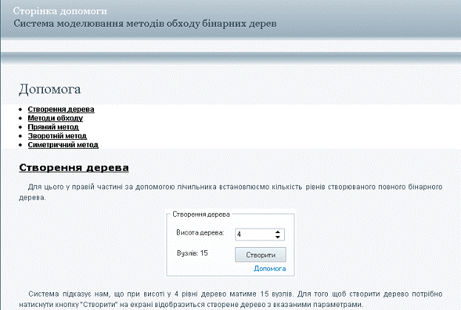Click "Допомога" link below Створити button
Screen dimensions: 461x310
click(x=269, y=269)
